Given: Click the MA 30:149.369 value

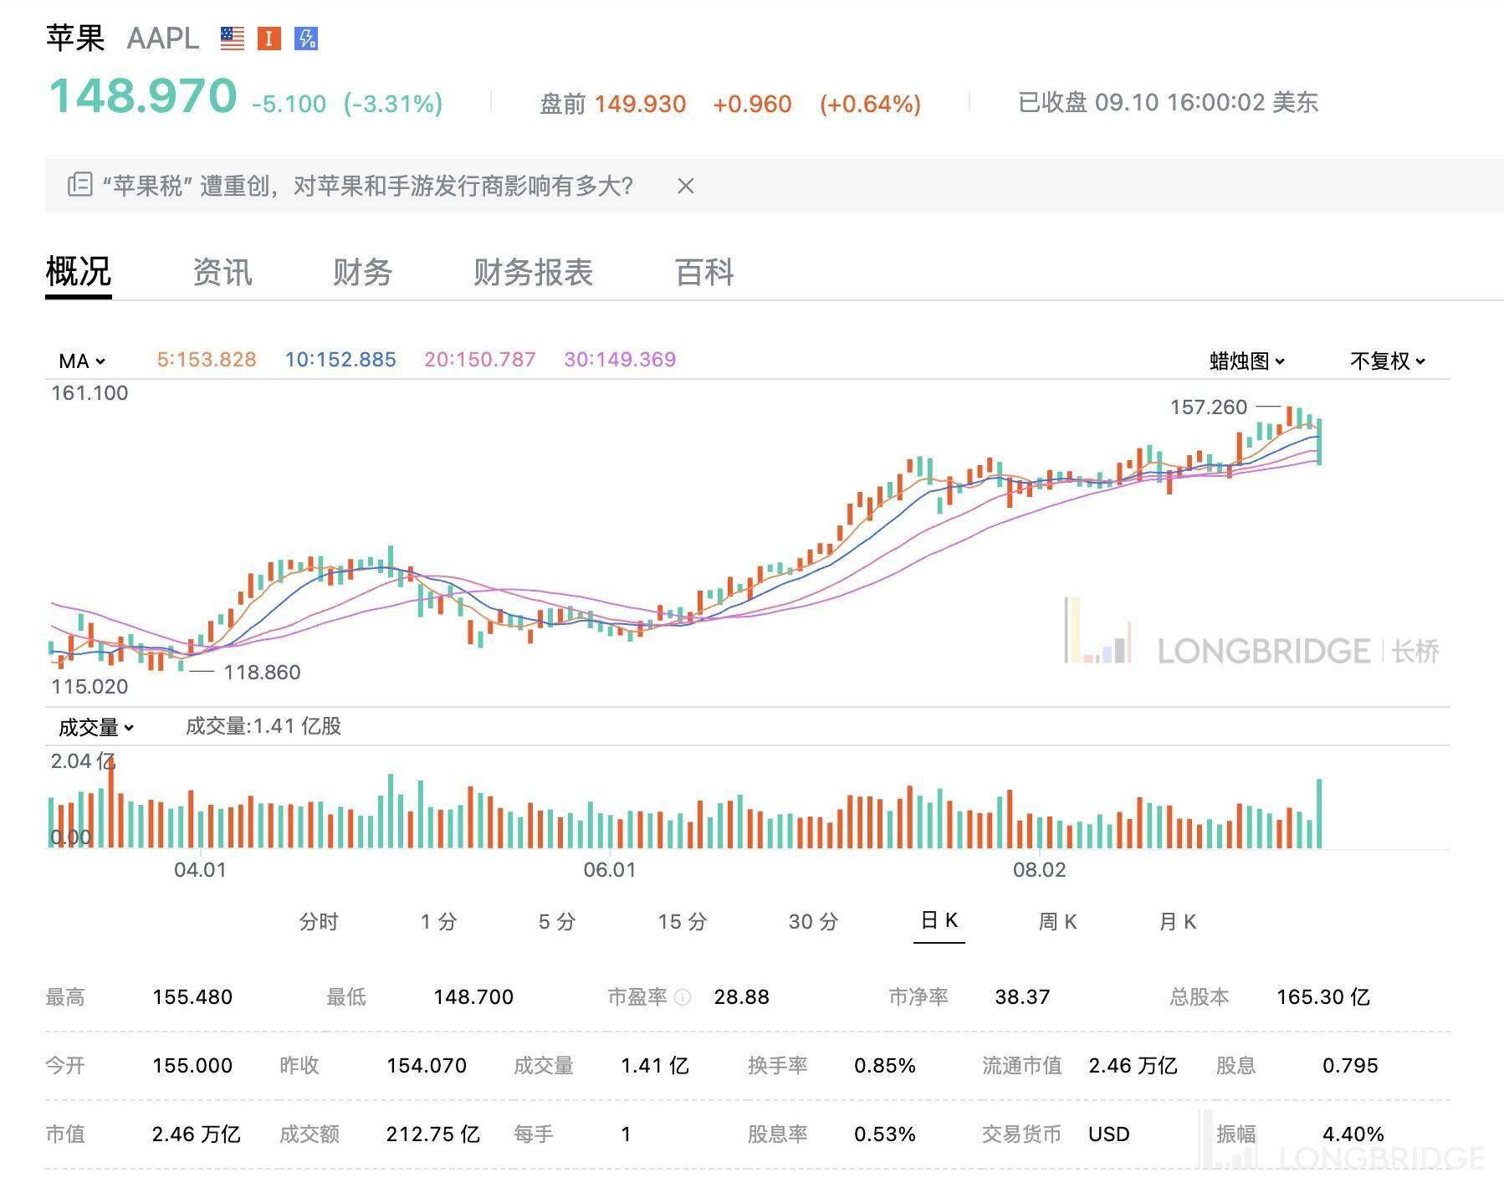Looking at the screenshot, I should coord(620,360).
